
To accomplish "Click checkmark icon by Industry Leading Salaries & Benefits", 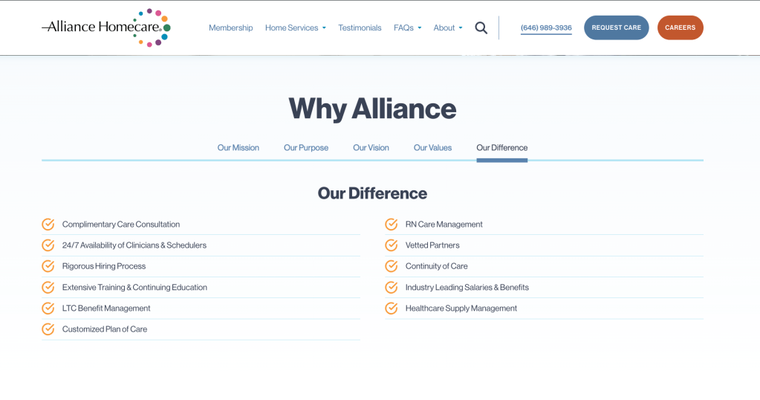I will point(392,288).
